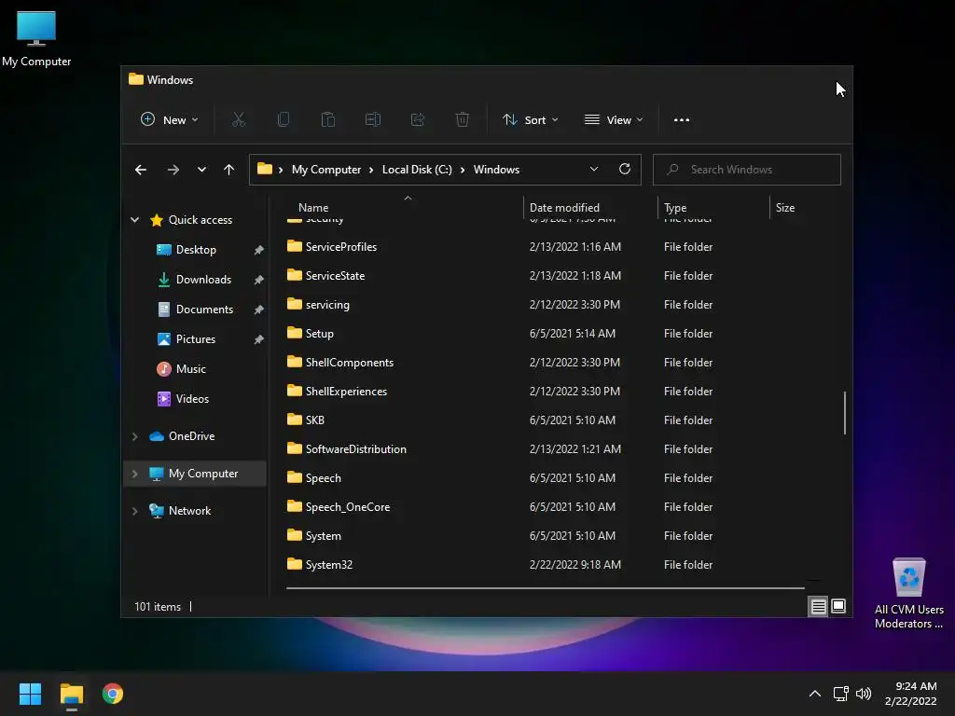
Task: Open recent locations dropdown chevron
Action: coord(201,170)
